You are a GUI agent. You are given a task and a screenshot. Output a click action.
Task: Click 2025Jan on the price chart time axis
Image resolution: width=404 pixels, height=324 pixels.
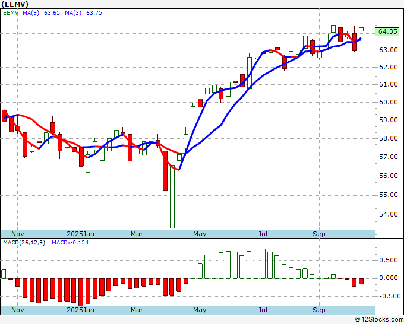point(80,234)
